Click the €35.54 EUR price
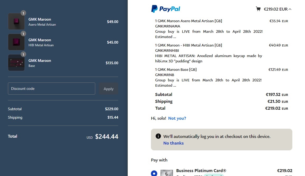 [279, 21]
